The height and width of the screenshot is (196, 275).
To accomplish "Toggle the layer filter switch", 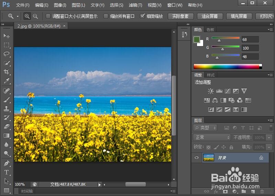I will 271,128.
